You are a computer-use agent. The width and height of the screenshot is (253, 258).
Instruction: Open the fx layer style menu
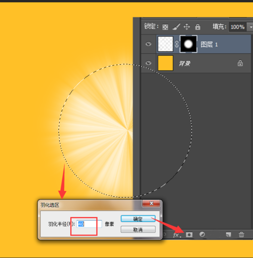[x=177, y=235]
